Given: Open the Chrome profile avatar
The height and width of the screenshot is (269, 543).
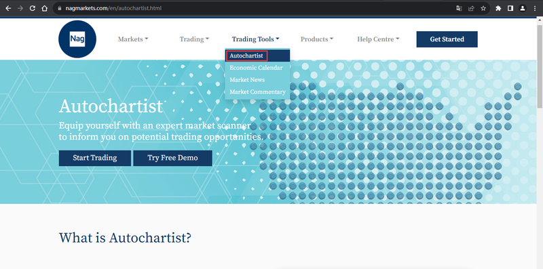Looking at the screenshot, I should pyautogui.click(x=522, y=8).
